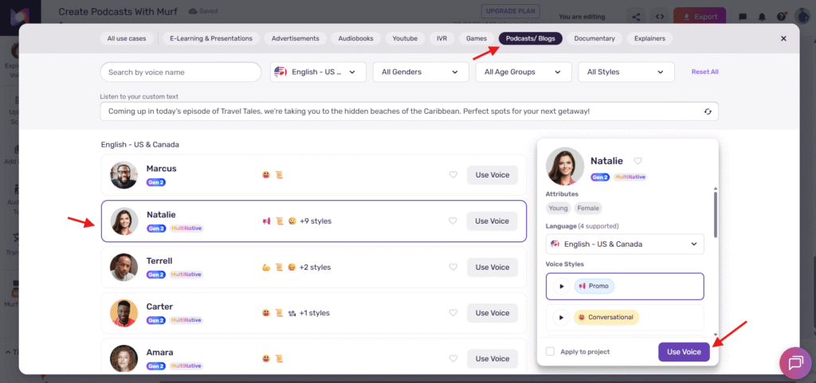Select E-Learning & Presentations tab
The image size is (816, 383).
coord(210,38)
